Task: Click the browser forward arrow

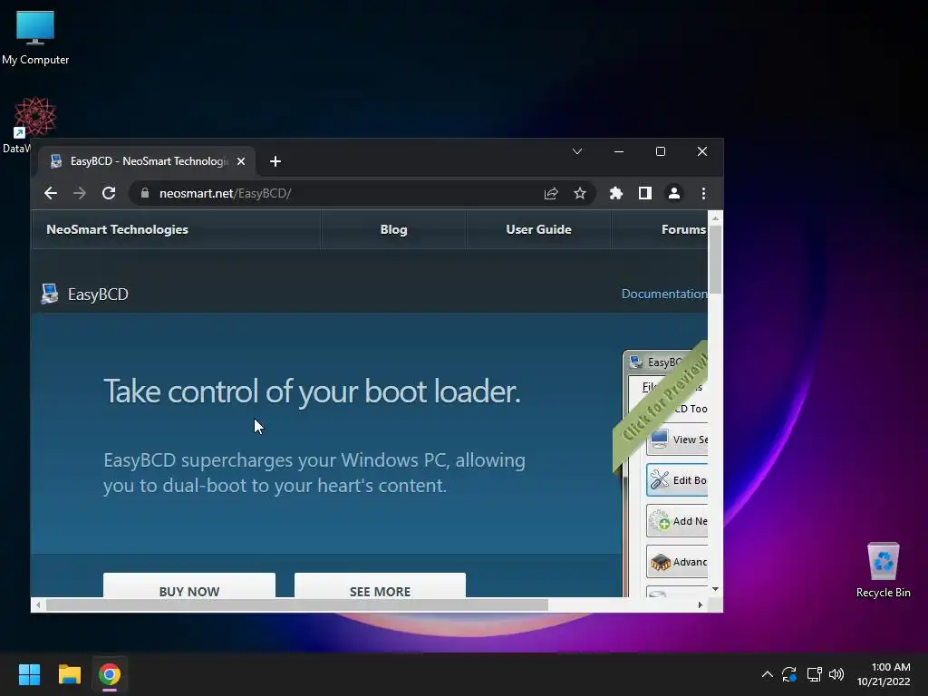Action: (80, 194)
